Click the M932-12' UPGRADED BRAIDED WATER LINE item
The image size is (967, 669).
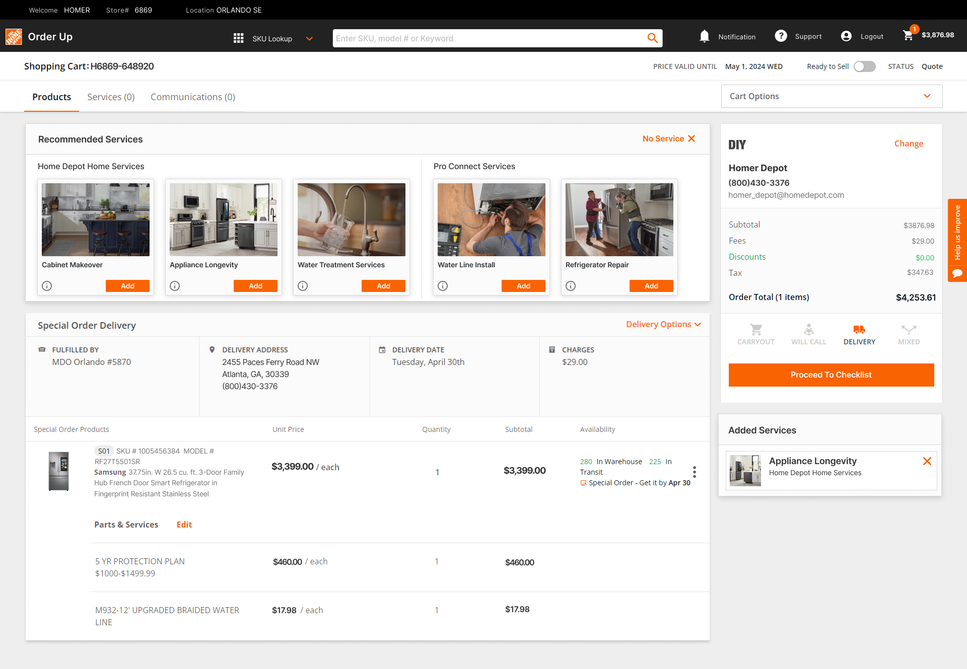[167, 616]
